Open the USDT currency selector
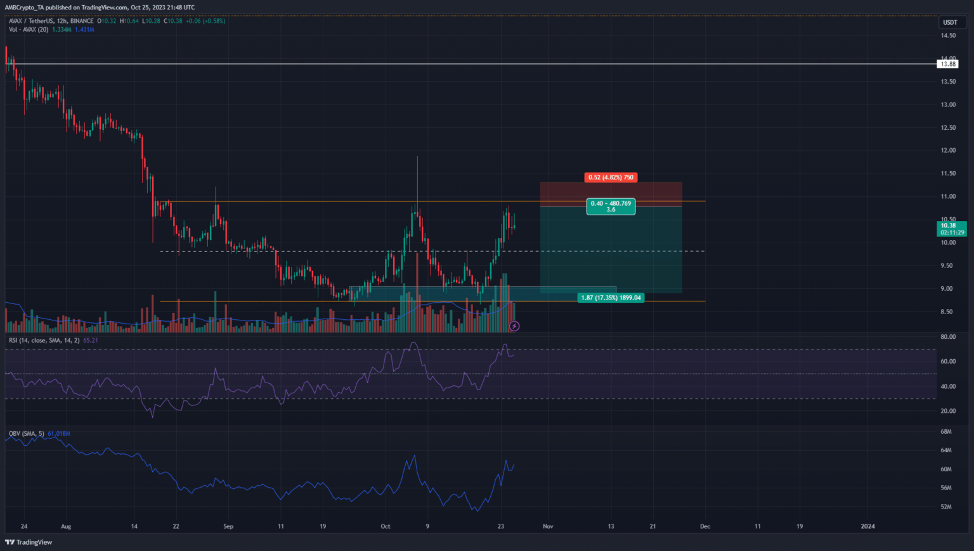The height and width of the screenshot is (551, 974). [x=950, y=22]
